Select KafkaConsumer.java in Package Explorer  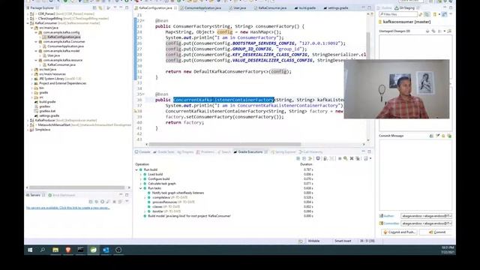[58, 64]
